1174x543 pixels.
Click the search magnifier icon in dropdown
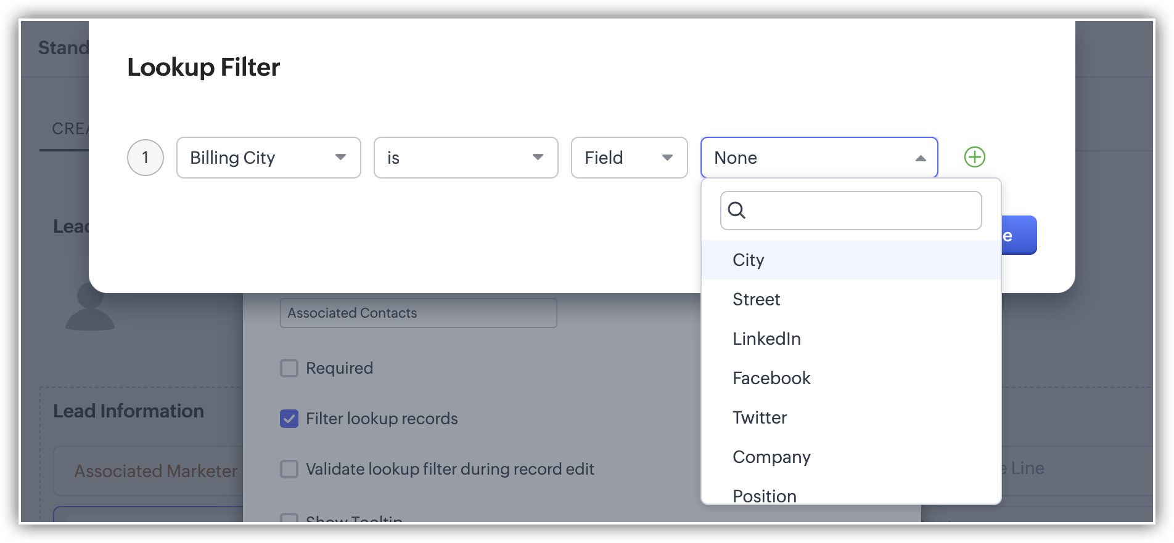[737, 211]
